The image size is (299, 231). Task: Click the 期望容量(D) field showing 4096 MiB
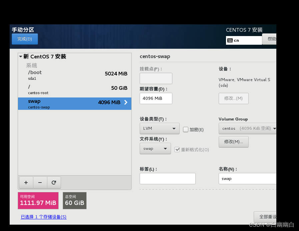tap(156, 98)
